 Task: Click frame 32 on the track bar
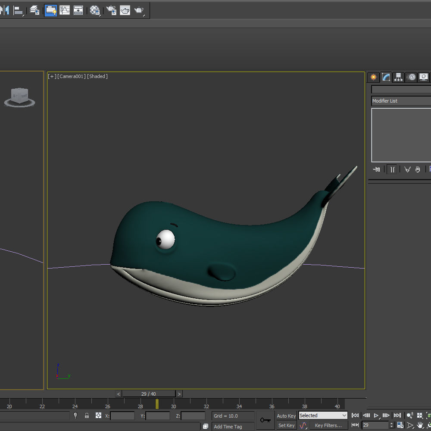pos(206,406)
